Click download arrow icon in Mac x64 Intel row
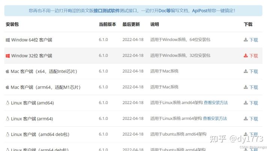This screenshot has width=270, height=151. (246, 71)
